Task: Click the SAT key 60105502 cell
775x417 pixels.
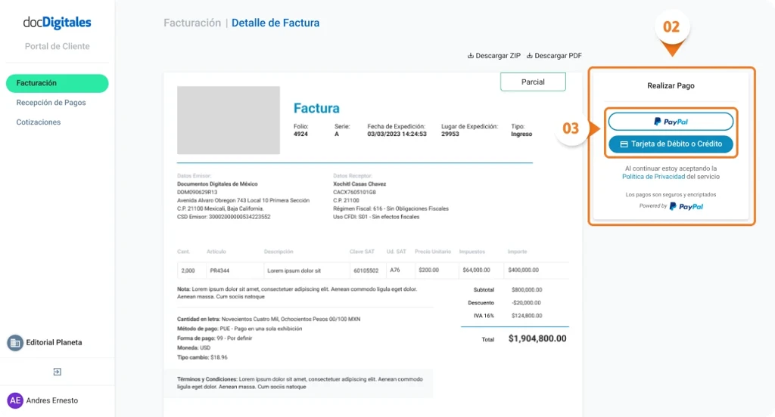Action: (366, 270)
